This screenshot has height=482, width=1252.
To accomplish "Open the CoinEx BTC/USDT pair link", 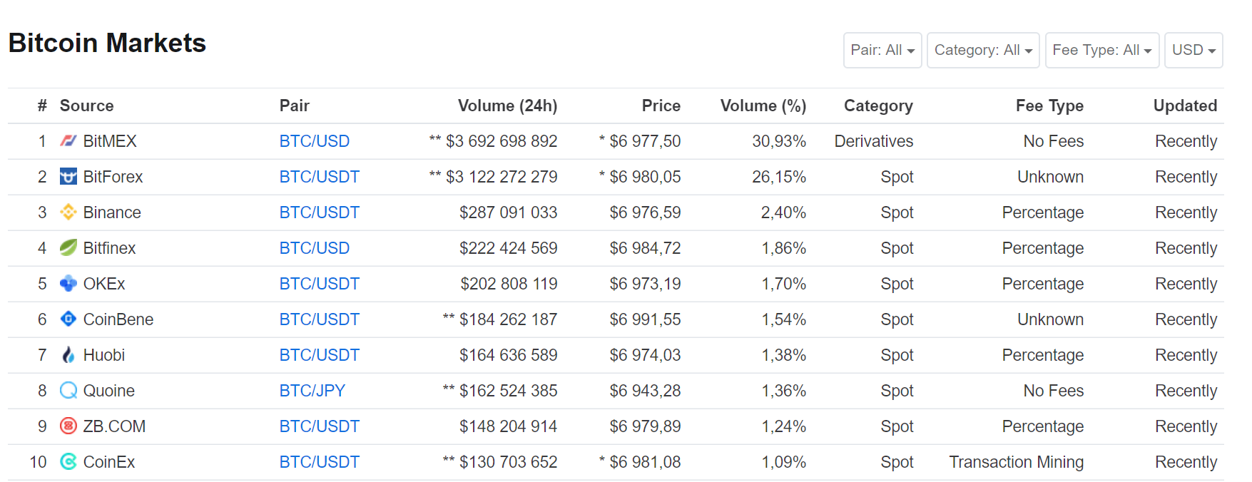I will pyautogui.click(x=320, y=462).
